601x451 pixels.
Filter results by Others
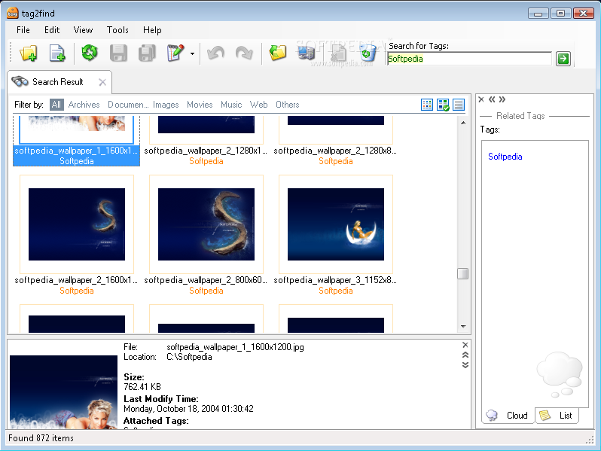(x=288, y=105)
